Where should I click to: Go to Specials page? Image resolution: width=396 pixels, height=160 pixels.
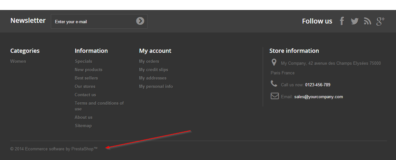[x=83, y=61]
